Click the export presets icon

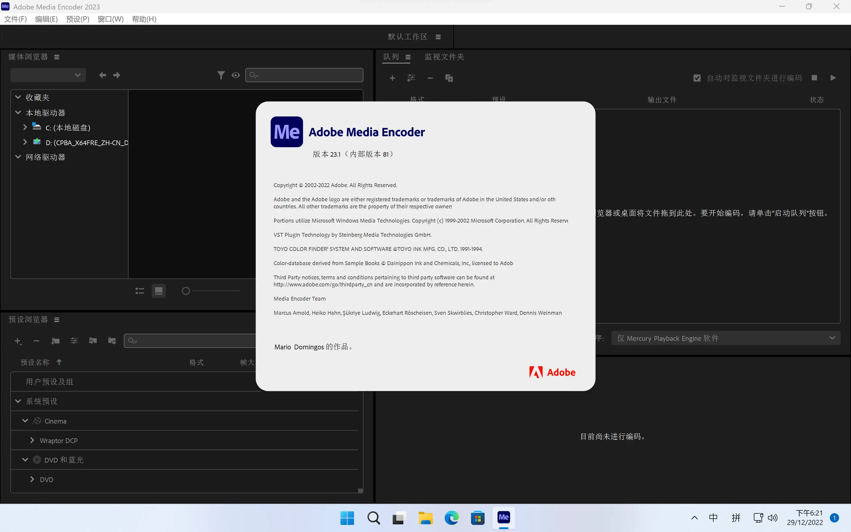click(x=112, y=340)
